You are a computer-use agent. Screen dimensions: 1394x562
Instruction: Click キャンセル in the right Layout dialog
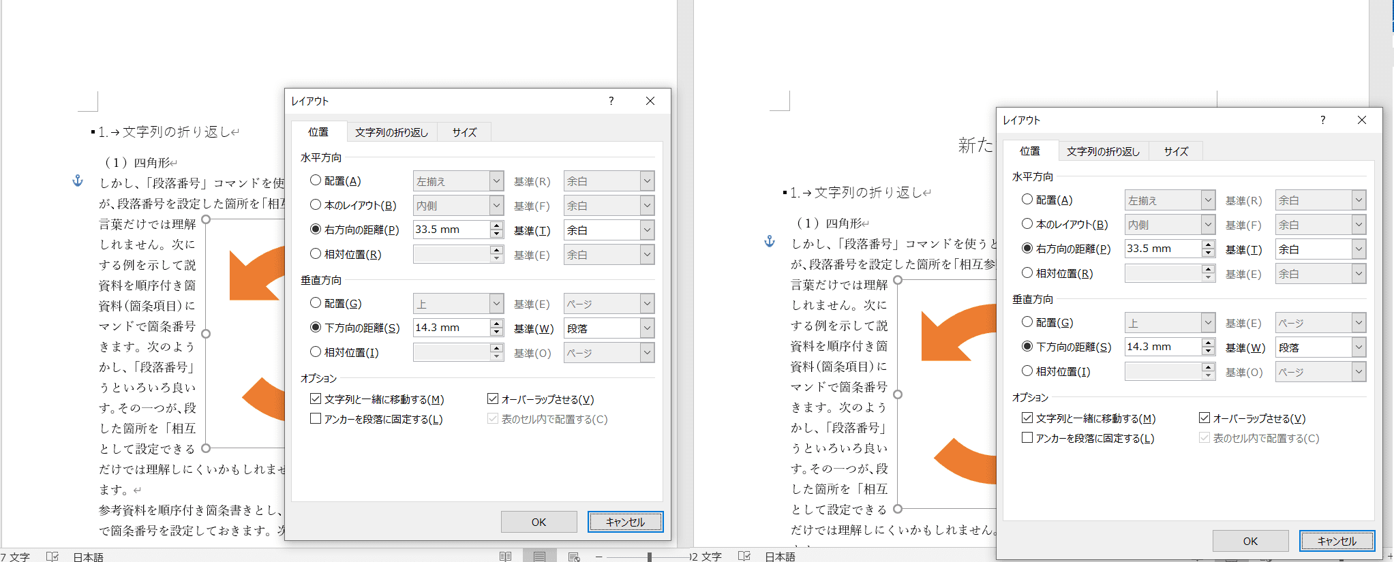[x=1336, y=541]
